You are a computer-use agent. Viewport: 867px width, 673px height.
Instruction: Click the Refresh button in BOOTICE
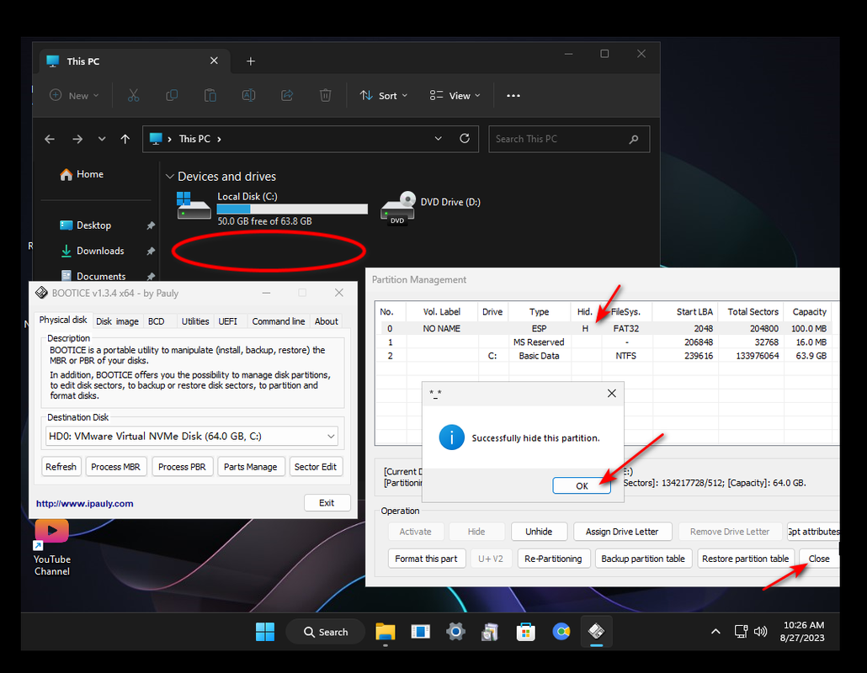pos(61,467)
